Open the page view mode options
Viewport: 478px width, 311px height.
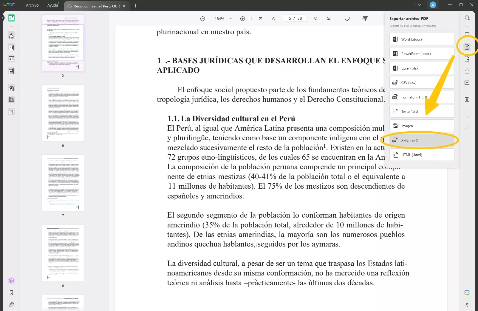pos(365,19)
